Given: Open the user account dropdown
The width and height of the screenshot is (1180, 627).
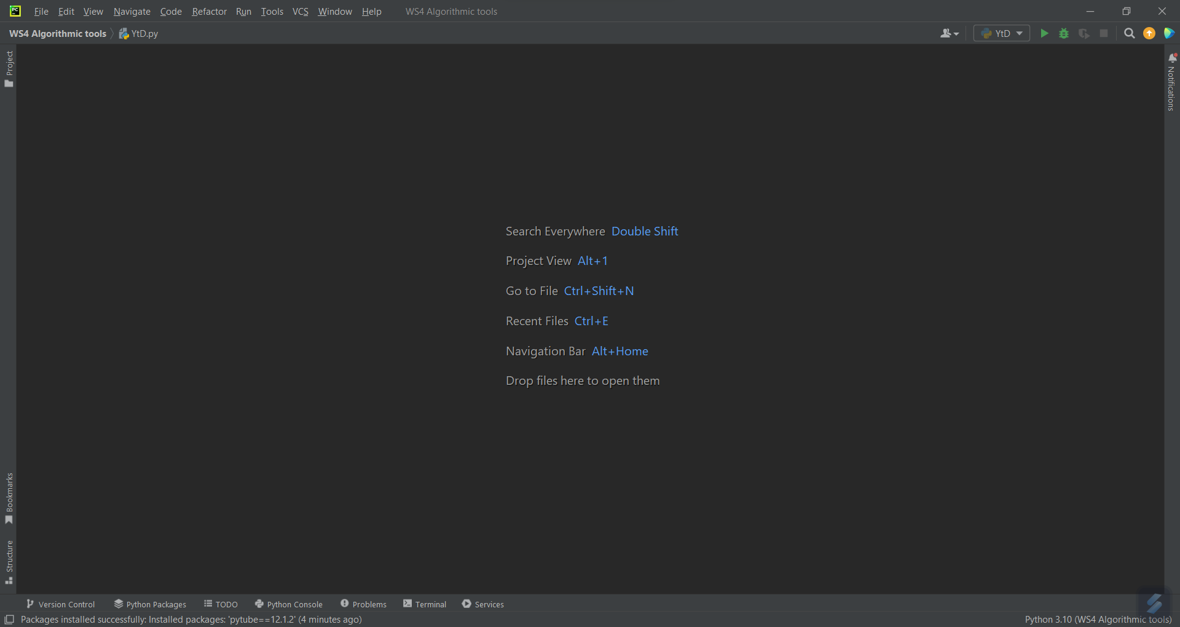Looking at the screenshot, I should click(949, 33).
